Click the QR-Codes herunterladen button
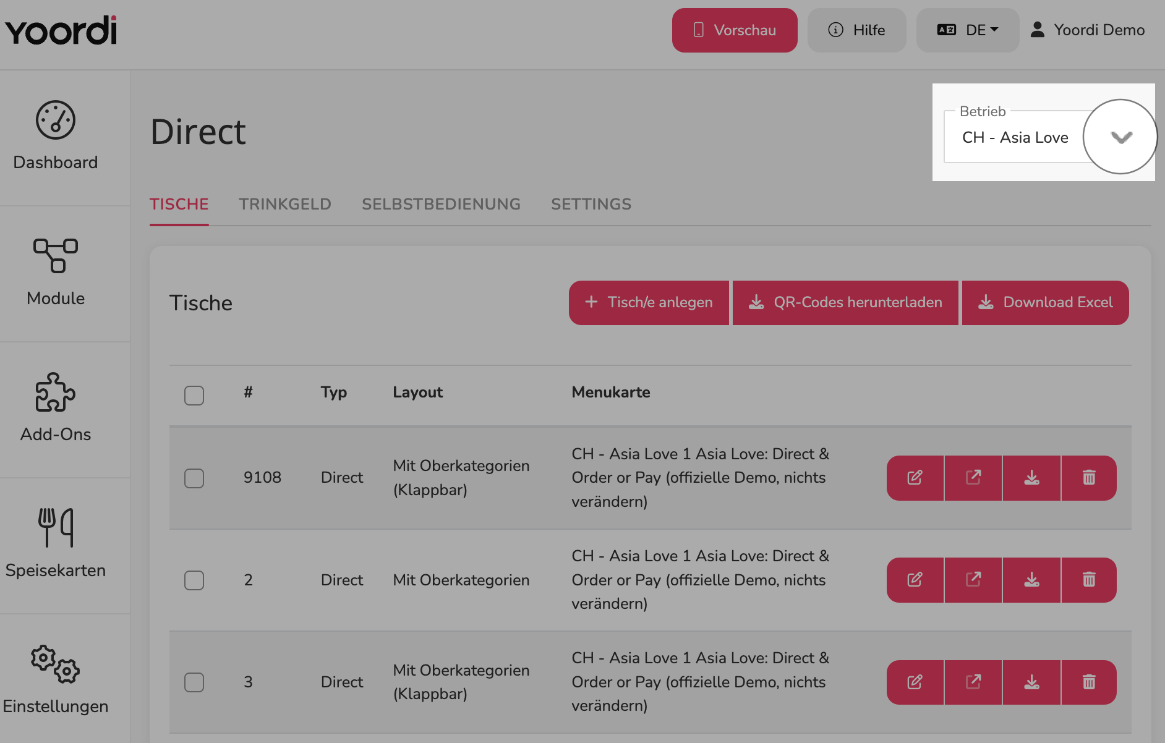Screen dimensions: 1165x743 (845, 303)
